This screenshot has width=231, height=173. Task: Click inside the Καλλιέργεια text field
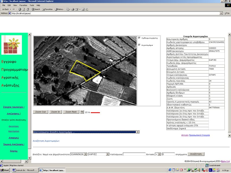[134, 154]
